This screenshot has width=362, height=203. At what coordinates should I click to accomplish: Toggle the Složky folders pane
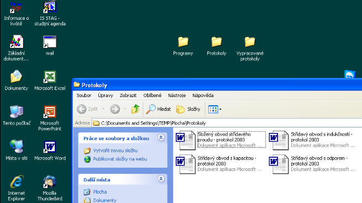tap(188, 109)
